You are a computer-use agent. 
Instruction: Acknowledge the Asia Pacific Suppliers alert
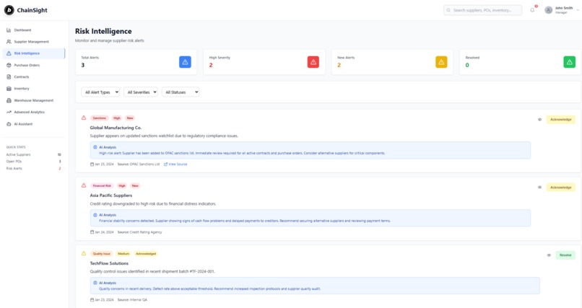coord(560,187)
